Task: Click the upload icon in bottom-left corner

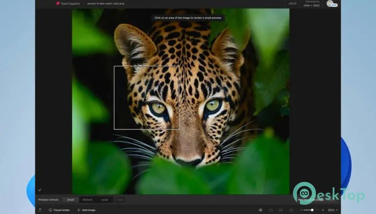Action: pos(40,210)
